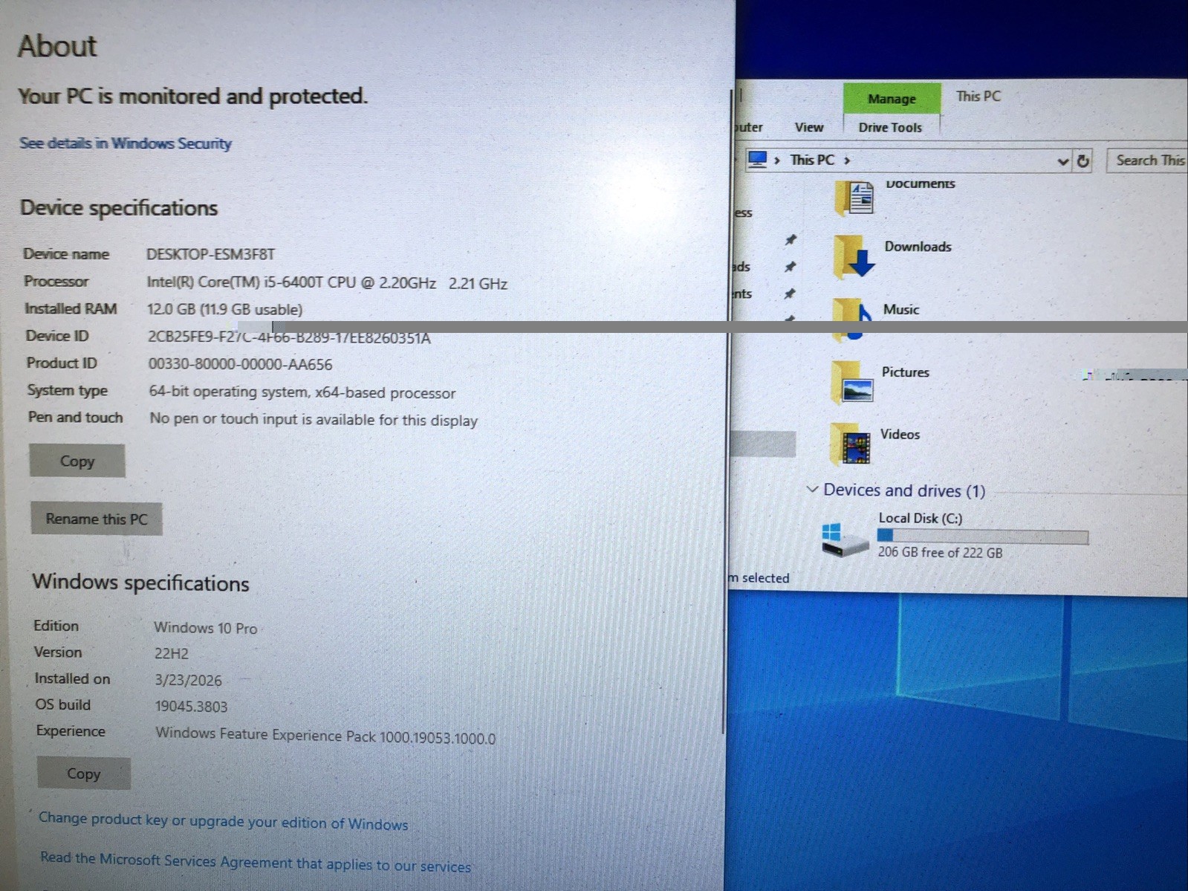The width and height of the screenshot is (1188, 891).
Task: Click the Windows specifications heading
Action: (140, 583)
